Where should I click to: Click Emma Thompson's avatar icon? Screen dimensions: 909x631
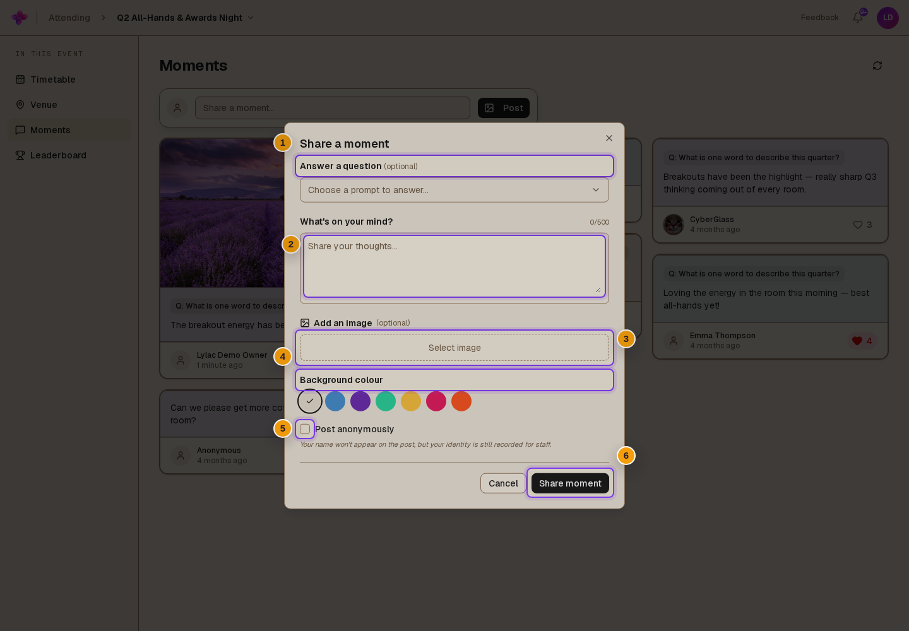(x=674, y=341)
